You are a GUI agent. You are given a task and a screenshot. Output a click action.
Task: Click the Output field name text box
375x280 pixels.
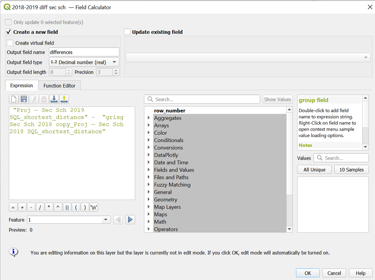coord(84,52)
